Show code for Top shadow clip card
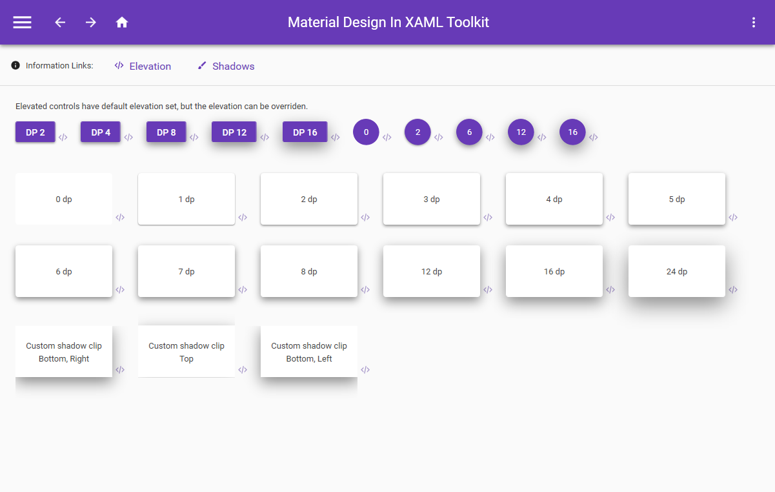775x492 pixels. [x=243, y=370]
